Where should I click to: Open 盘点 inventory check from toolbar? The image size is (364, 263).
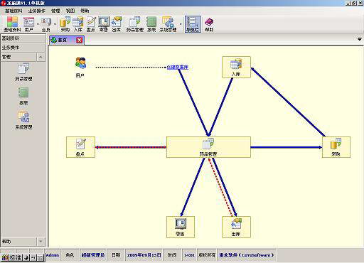[x=91, y=24]
